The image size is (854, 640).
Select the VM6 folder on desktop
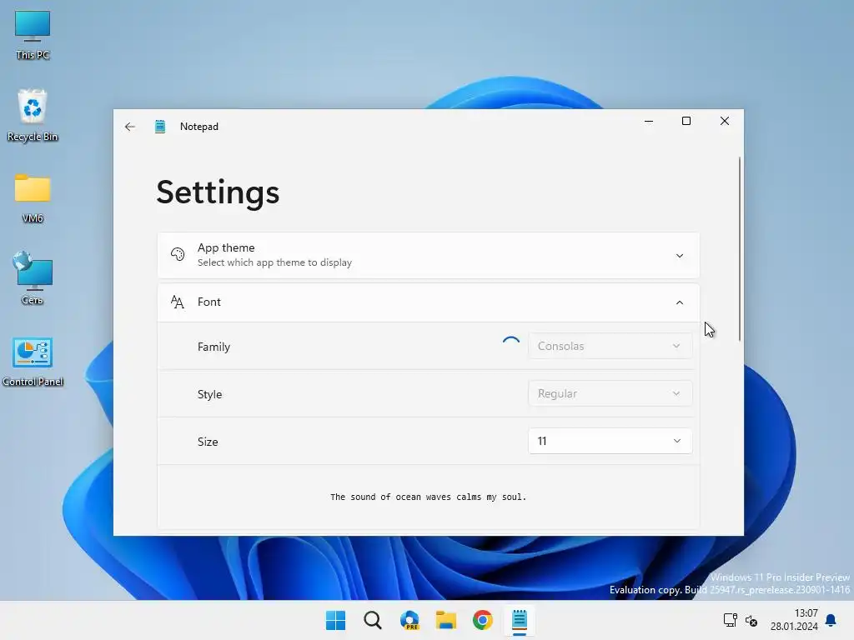33,198
